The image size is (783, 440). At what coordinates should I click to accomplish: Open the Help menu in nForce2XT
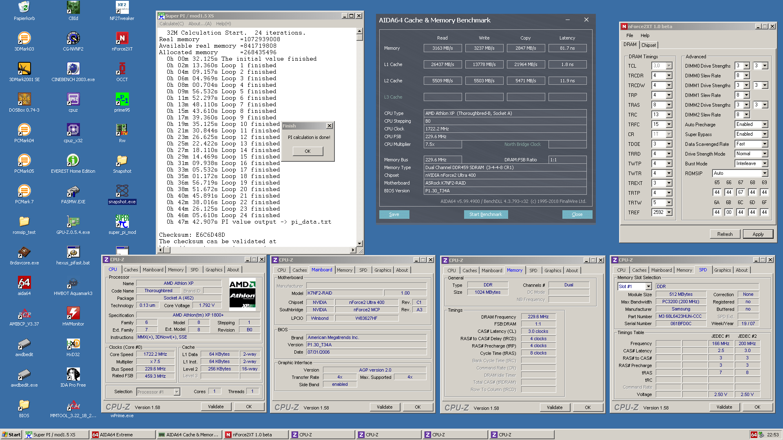click(645, 35)
